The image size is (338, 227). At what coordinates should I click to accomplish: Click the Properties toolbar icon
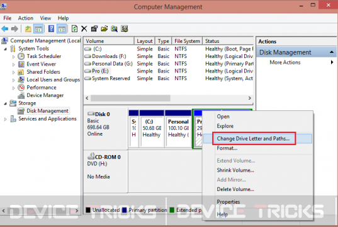point(94,28)
